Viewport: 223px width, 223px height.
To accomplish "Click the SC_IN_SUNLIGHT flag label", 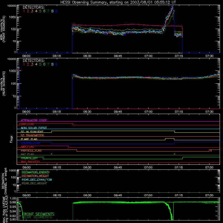I will point(32,132).
